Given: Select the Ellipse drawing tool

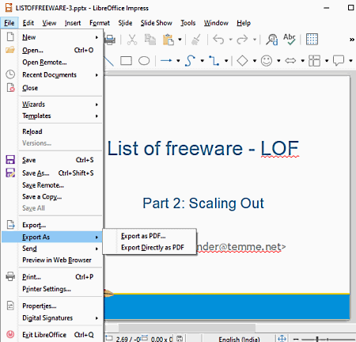Looking at the screenshot, I should [x=144, y=61].
